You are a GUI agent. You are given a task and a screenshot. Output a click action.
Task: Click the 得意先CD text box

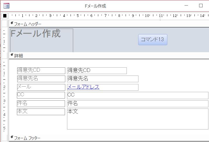tap(97, 71)
